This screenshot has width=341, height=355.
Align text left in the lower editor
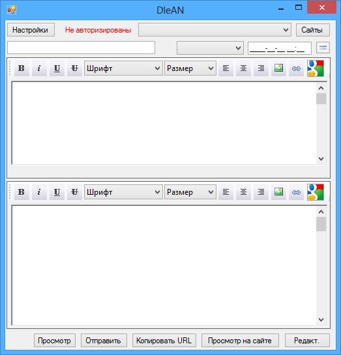(226, 192)
